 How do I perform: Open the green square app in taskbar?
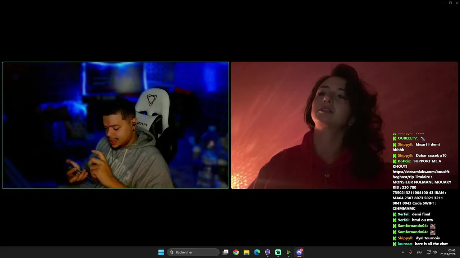pyautogui.click(x=278, y=252)
